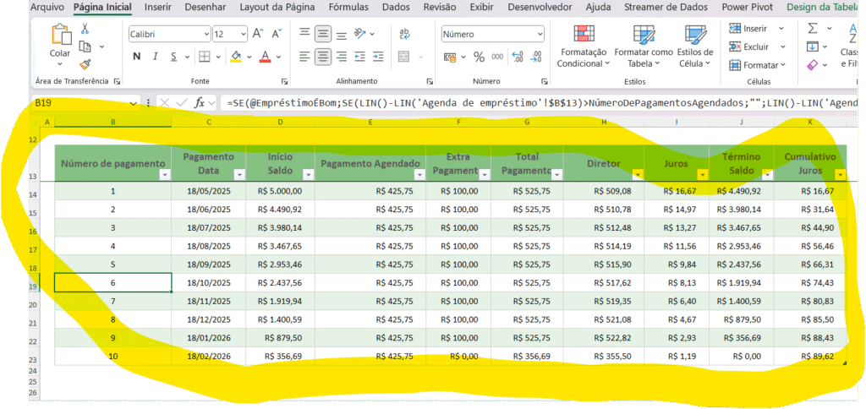The height and width of the screenshot is (409, 866).
Task: Click the Formatar cells button
Action: coord(757,65)
